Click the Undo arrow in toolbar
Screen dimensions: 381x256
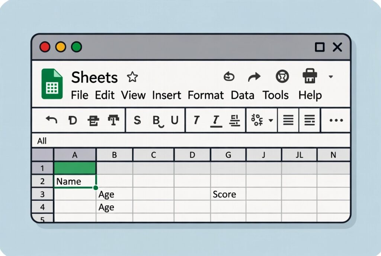[x=52, y=120]
